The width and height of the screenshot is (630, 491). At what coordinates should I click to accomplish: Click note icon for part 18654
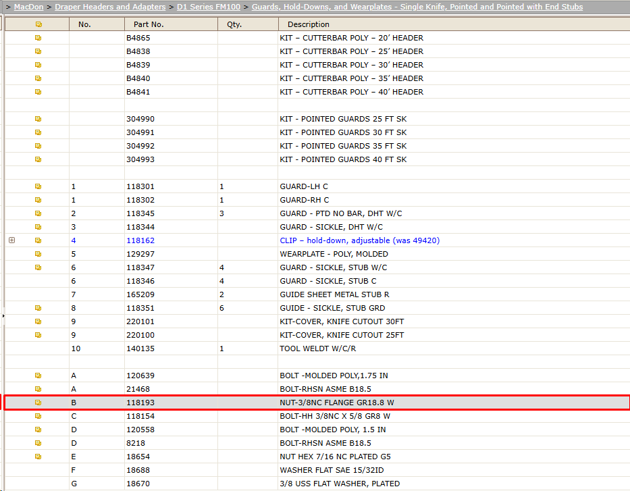tap(38, 457)
